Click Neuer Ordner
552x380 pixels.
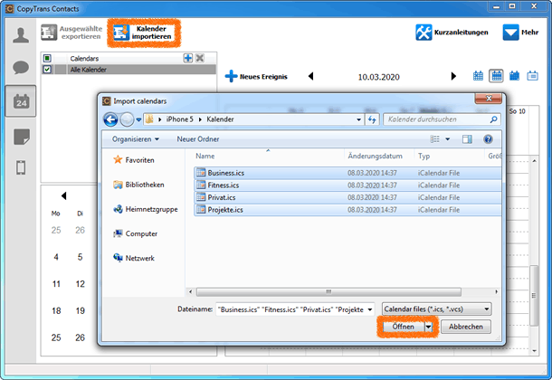(198, 139)
